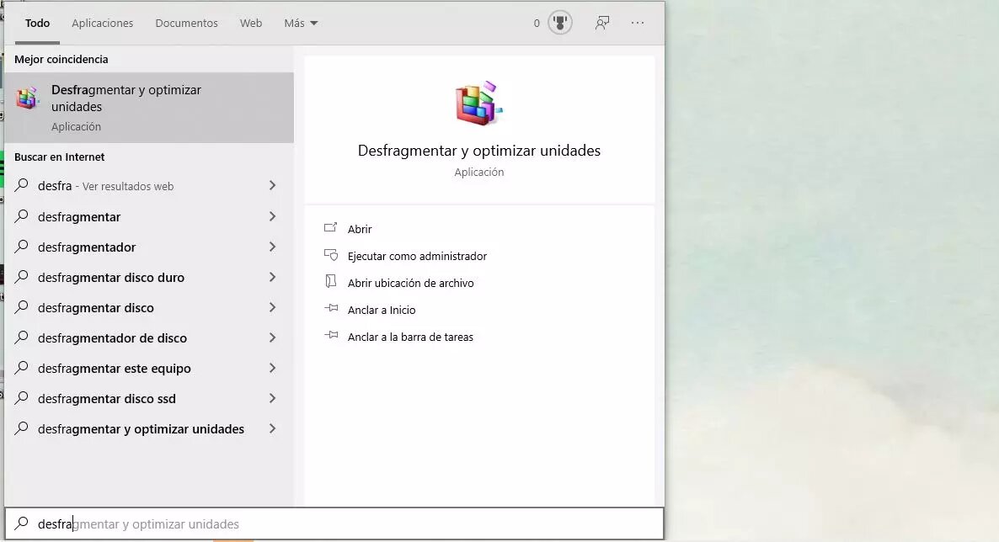
Task: Expand 'desfragmentador de disco' arrow
Action: click(272, 337)
